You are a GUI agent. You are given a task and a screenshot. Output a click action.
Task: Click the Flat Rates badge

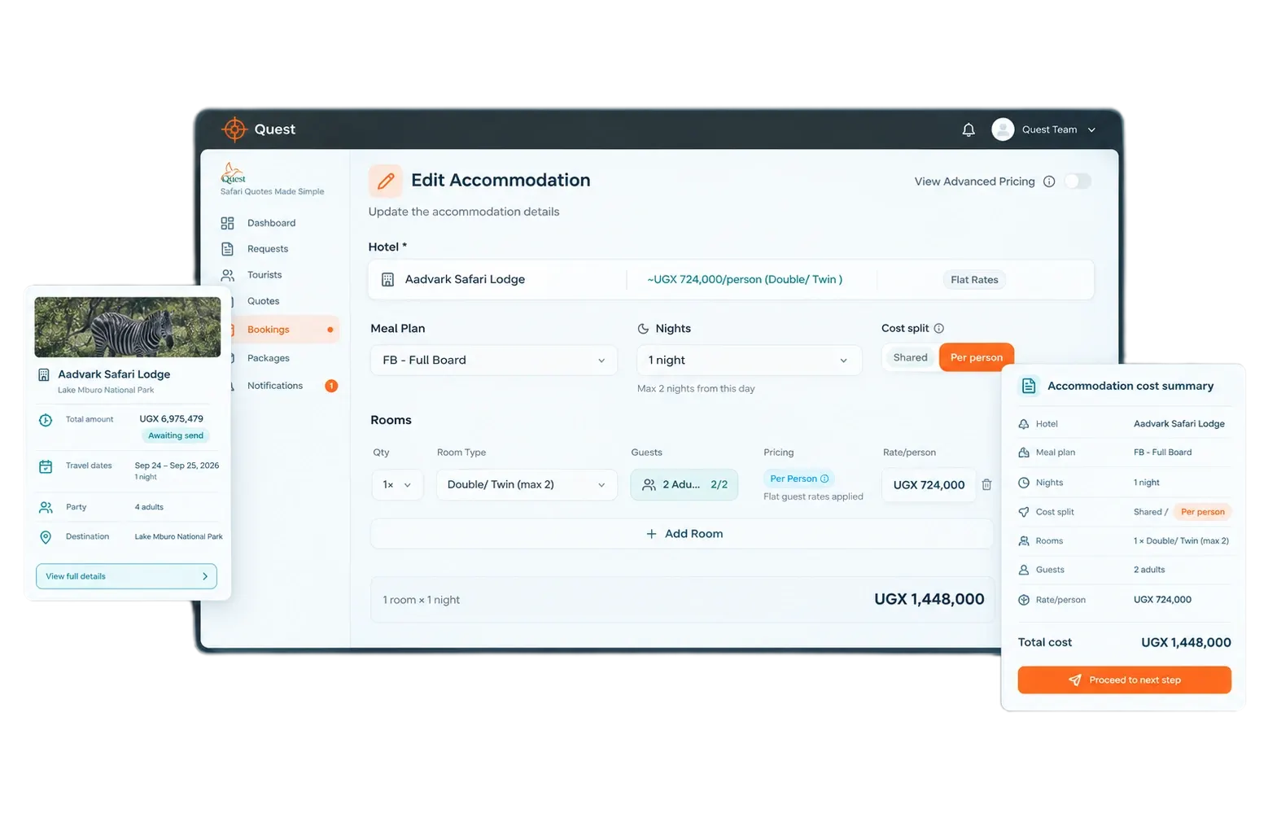tap(974, 280)
